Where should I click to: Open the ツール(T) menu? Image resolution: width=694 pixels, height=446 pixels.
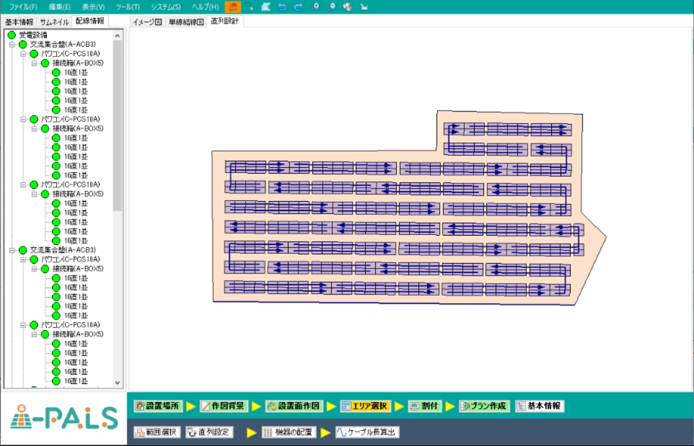coord(128,7)
